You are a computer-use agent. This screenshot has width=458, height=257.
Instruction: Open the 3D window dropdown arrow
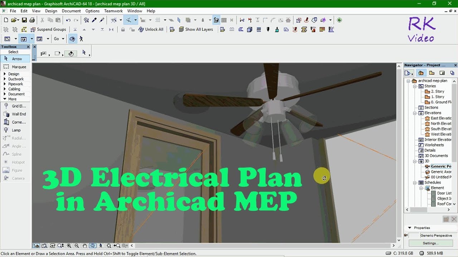point(32,39)
